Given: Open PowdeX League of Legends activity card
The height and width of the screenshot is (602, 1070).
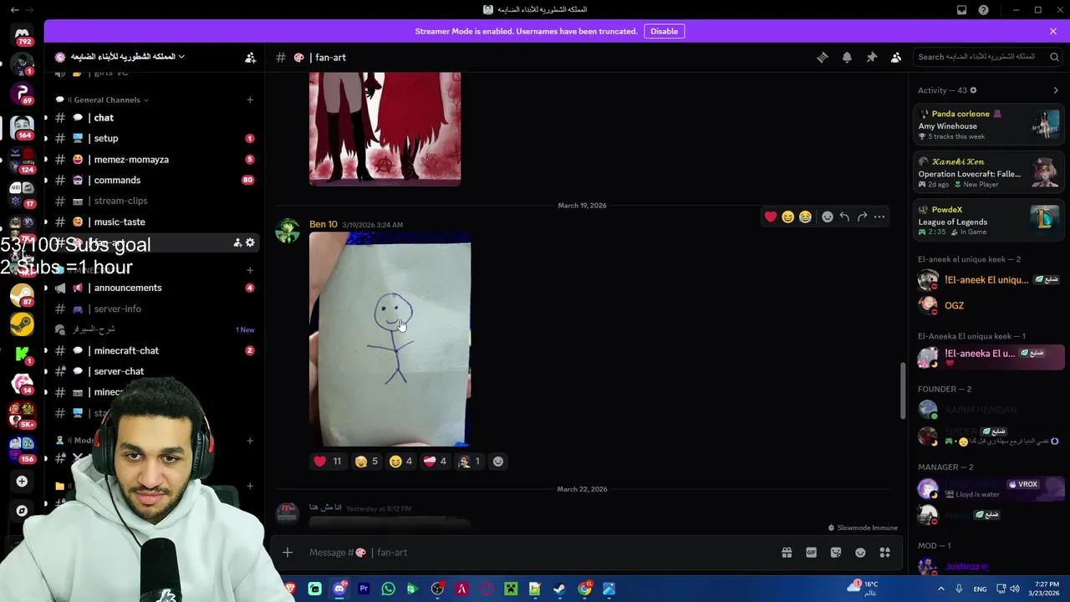Looking at the screenshot, I should point(988,221).
